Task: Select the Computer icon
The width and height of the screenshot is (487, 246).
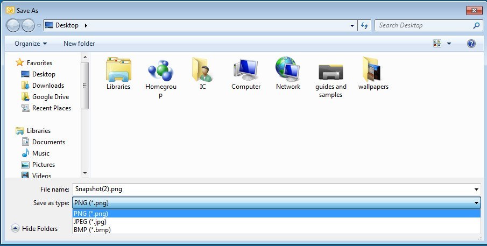Action: (x=246, y=70)
